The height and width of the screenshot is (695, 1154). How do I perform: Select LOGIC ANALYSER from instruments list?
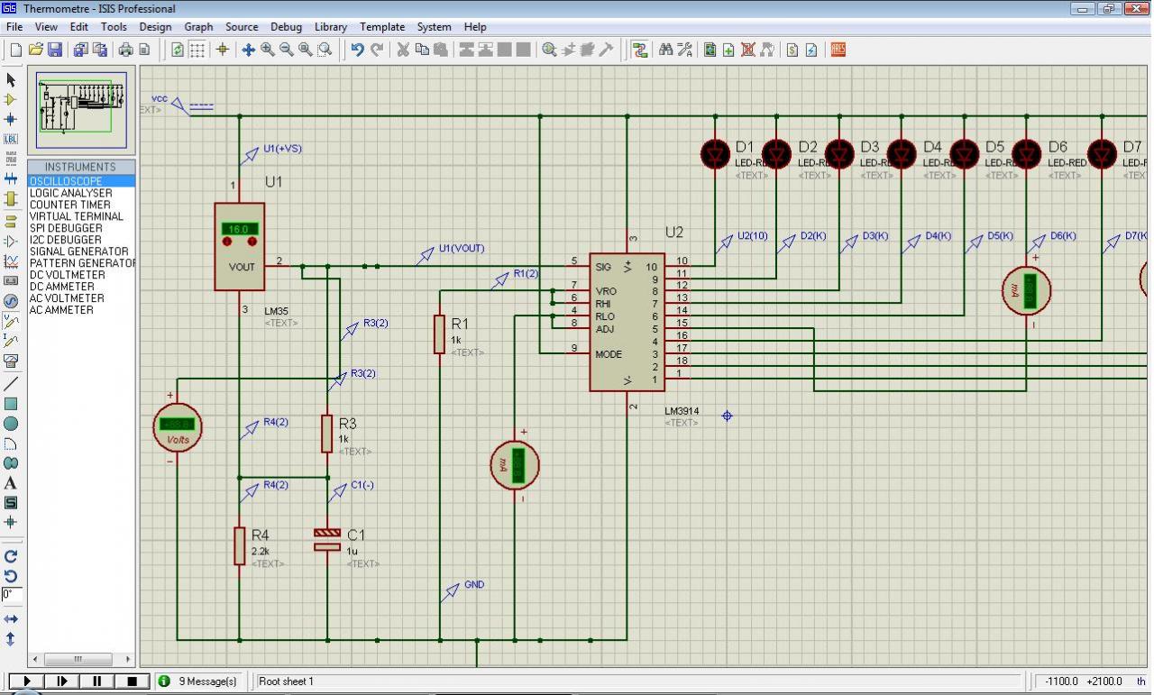[70, 193]
